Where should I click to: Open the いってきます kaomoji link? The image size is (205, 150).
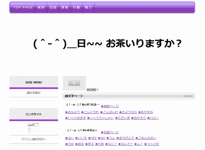(x=75, y=118)
